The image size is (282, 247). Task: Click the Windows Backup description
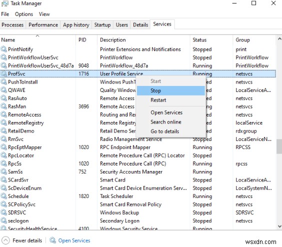click(x=119, y=212)
